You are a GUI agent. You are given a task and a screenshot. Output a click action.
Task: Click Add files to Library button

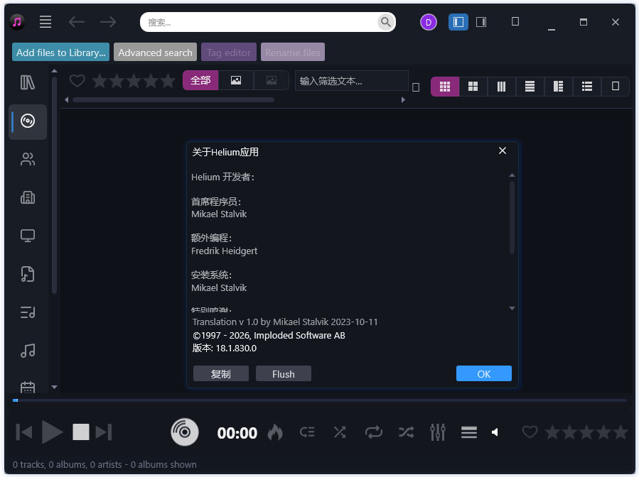[60, 52]
